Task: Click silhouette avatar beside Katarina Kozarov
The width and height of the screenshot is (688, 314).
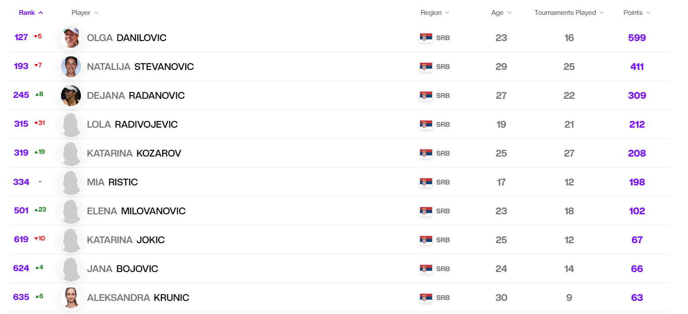Action: click(x=71, y=153)
